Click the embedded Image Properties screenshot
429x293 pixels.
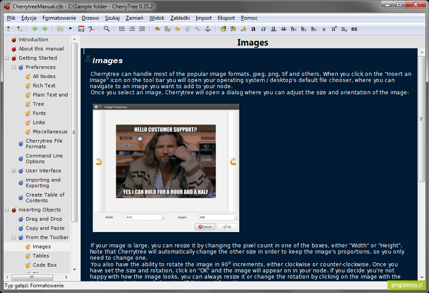pyautogui.click(x=166, y=168)
